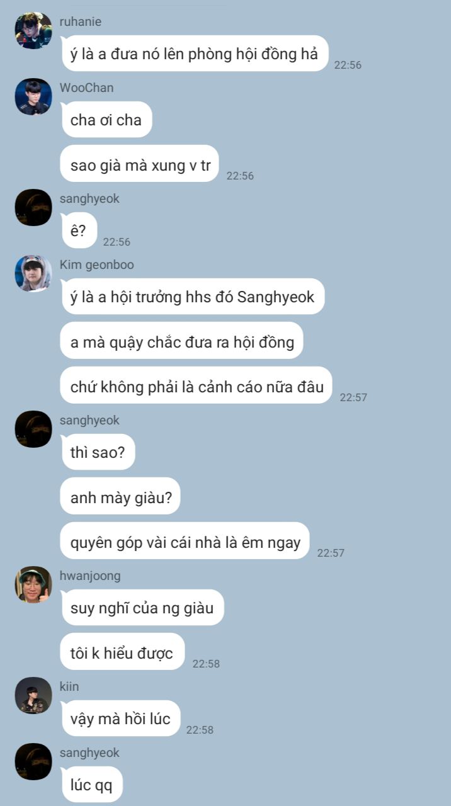Viewport: 451px width, 806px height.
Task: Tap WooChan's avatar picture
Action: (33, 96)
